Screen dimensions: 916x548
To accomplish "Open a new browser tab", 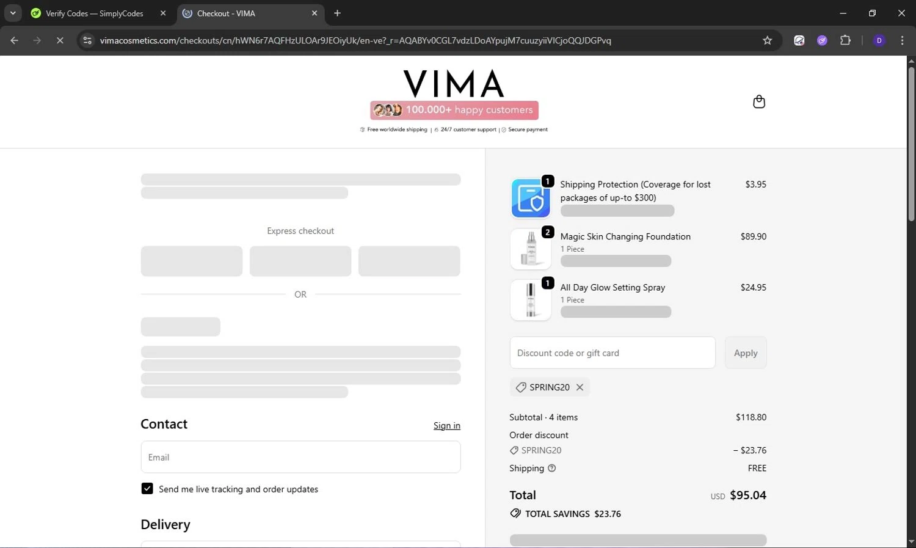I will [x=337, y=13].
